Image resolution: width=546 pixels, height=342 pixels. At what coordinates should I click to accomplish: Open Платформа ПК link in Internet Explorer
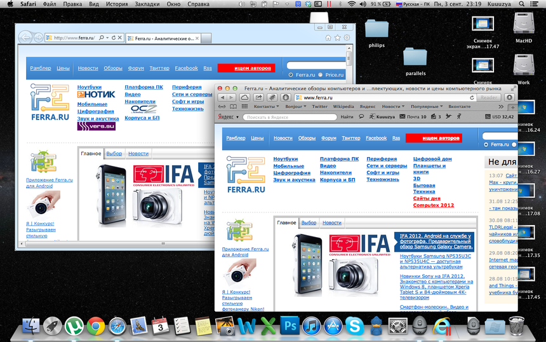click(x=144, y=87)
